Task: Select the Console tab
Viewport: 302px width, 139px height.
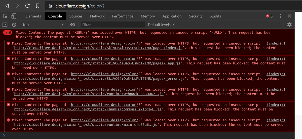Action: 55,16
